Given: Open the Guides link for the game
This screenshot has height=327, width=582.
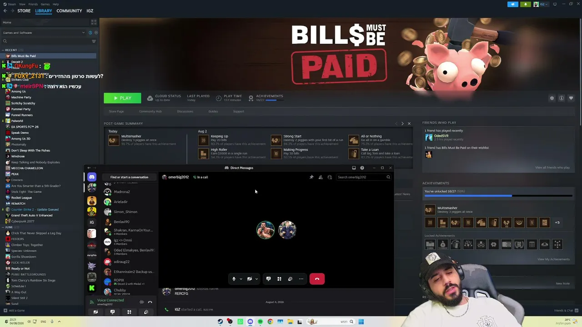Looking at the screenshot, I should [x=213, y=111].
